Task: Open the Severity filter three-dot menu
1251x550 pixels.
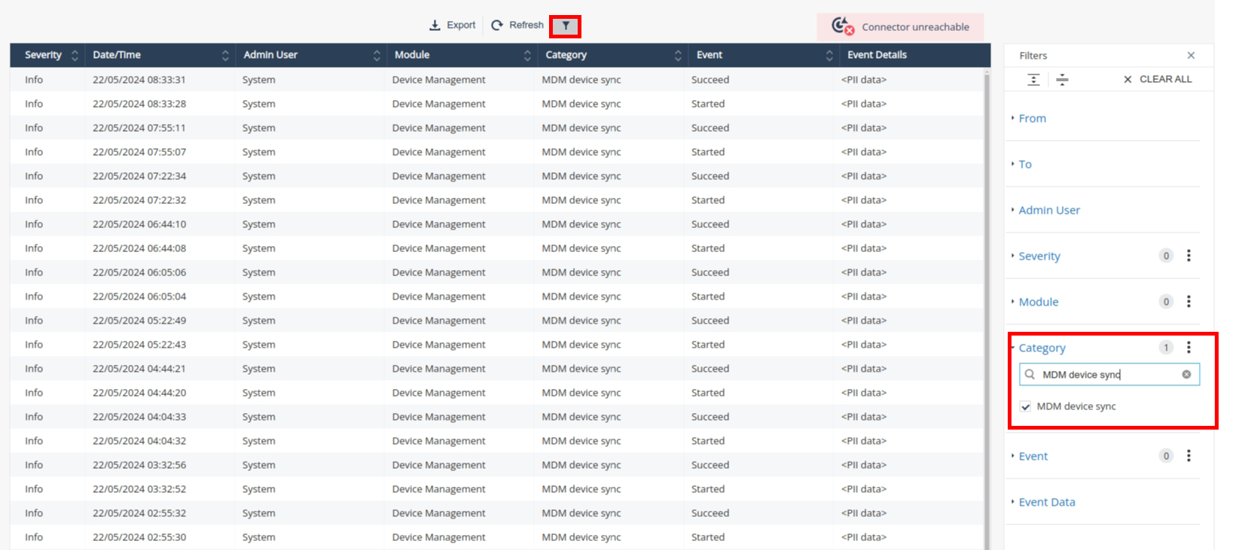Action: 1188,256
